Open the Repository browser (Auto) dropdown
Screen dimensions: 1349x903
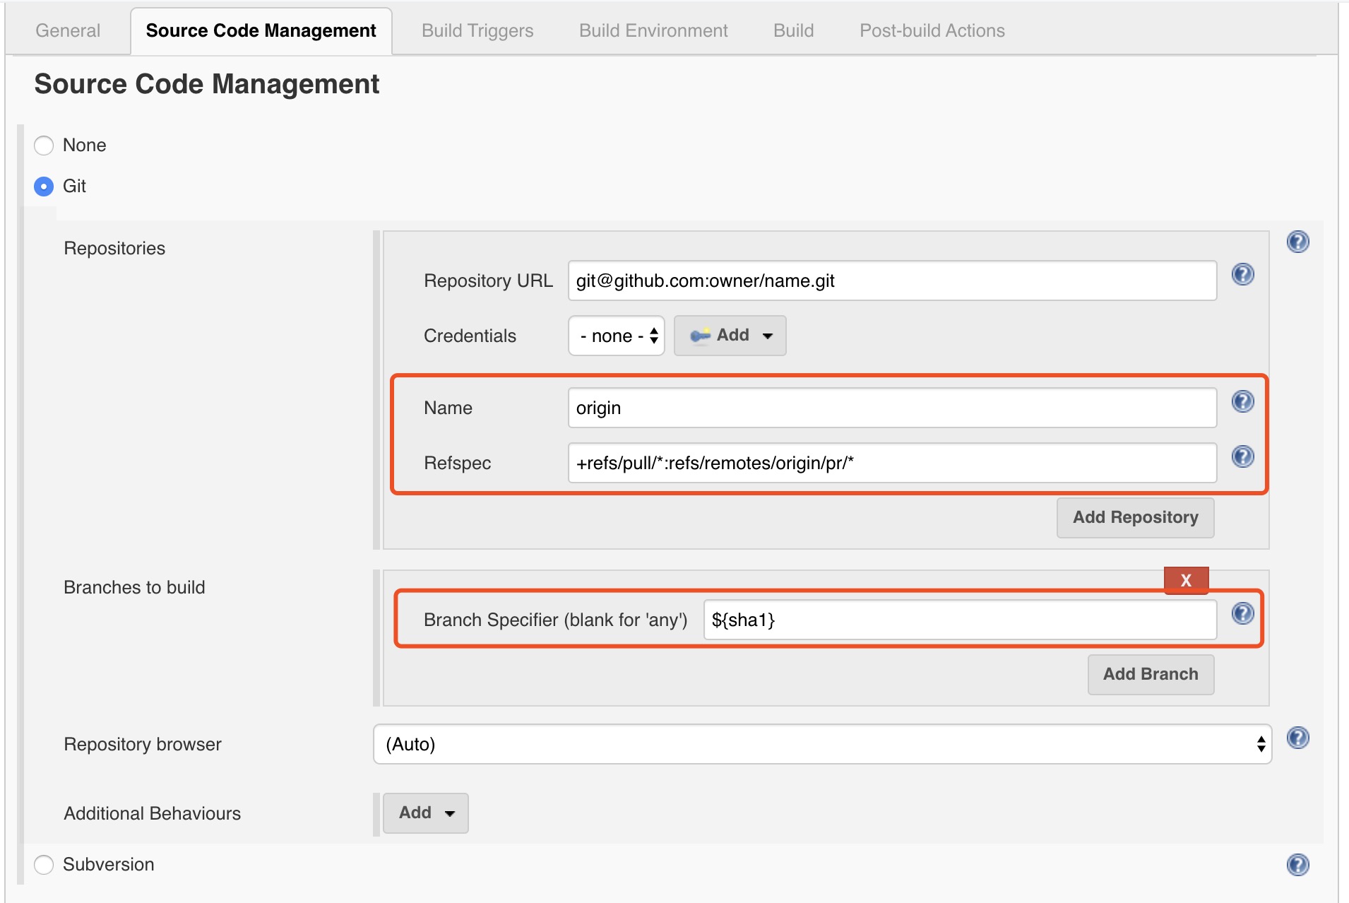[x=822, y=744]
